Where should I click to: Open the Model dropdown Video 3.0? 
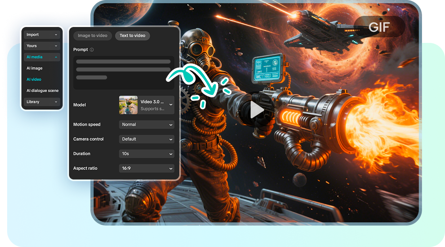pyautogui.click(x=146, y=105)
